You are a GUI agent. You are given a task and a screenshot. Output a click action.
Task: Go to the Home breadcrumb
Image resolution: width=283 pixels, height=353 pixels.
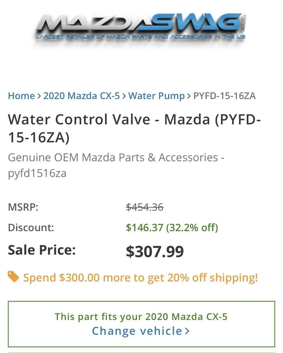click(x=21, y=96)
